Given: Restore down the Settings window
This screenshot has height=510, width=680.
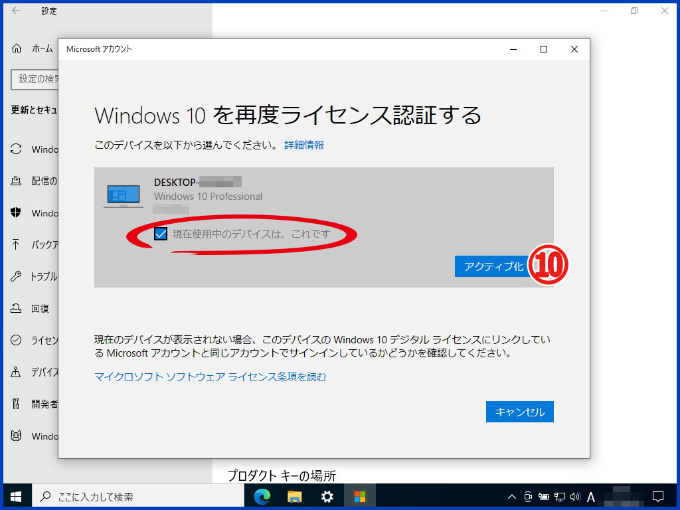Looking at the screenshot, I should click(x=634, y=11).
